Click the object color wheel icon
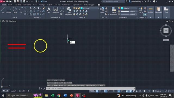Screen dimensions: 174x98 coord(119,8)
